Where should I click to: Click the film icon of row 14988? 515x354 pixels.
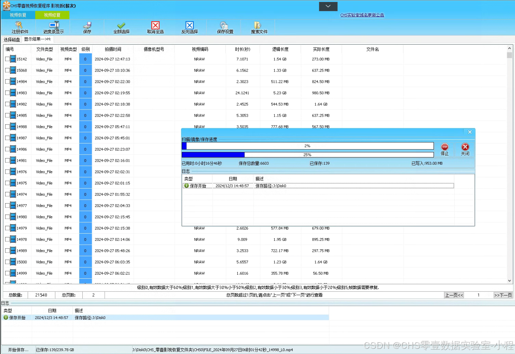tap(13, 127)
